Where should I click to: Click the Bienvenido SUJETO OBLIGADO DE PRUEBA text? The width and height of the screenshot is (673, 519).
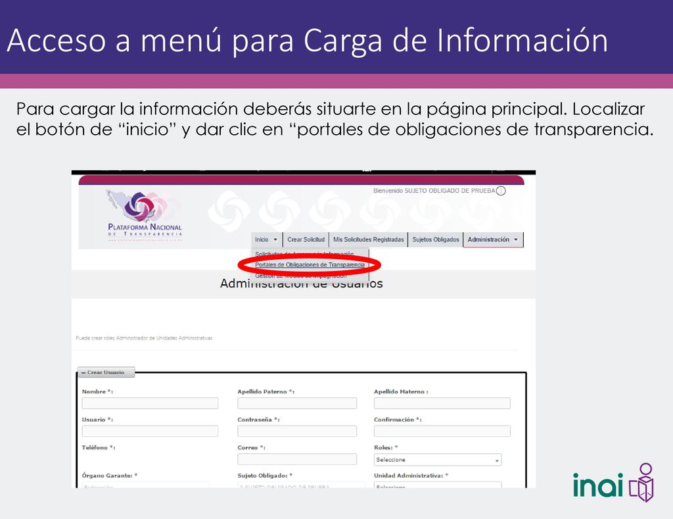434,191
